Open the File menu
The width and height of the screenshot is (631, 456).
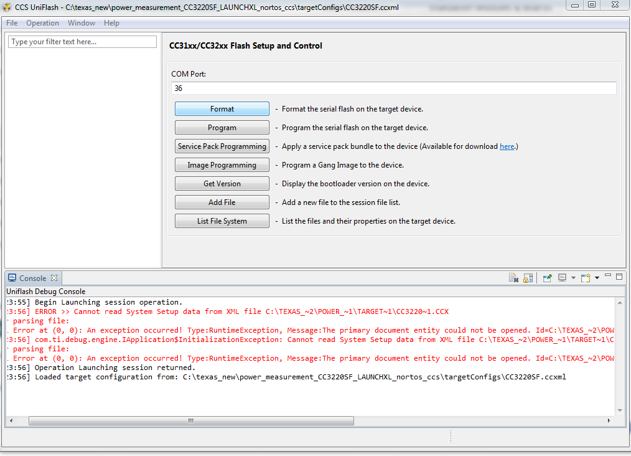[12, 23]
